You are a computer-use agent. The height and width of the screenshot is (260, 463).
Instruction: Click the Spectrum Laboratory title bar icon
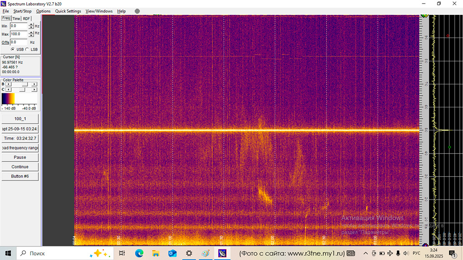(3, 4)
